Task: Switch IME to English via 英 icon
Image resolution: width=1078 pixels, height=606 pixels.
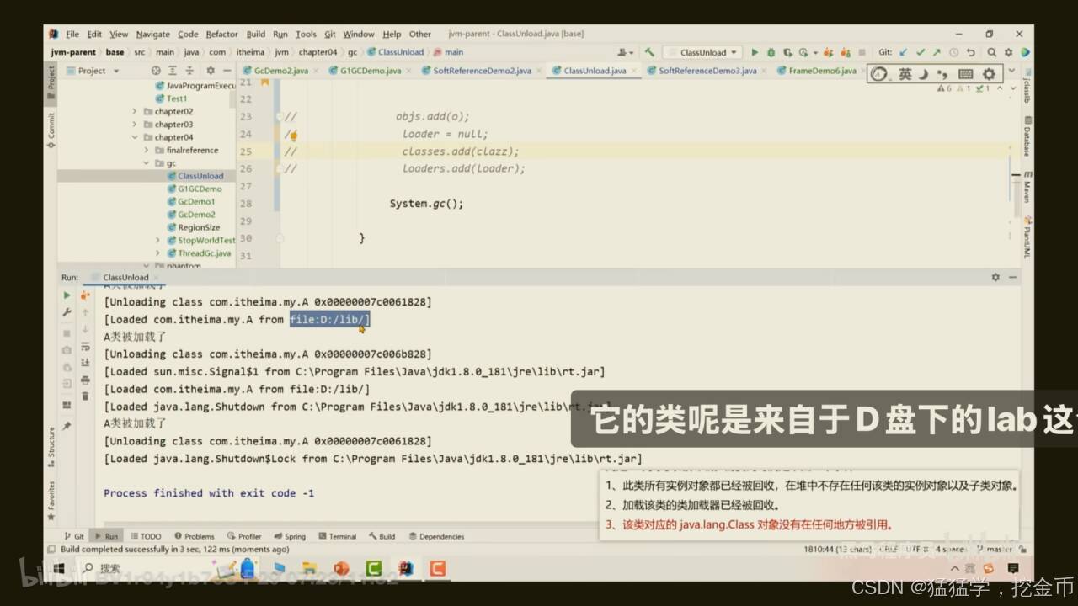Action: [x=905, y=74]
